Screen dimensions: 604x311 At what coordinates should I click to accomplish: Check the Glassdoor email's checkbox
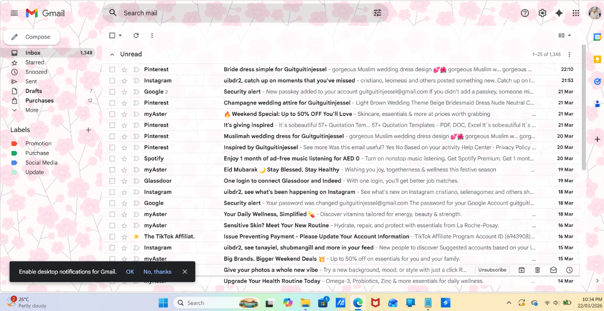[112, 181]
